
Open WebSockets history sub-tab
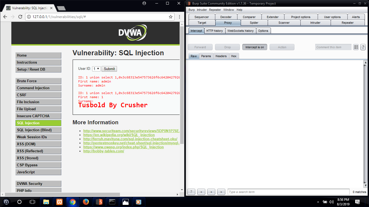coord(240,31)
